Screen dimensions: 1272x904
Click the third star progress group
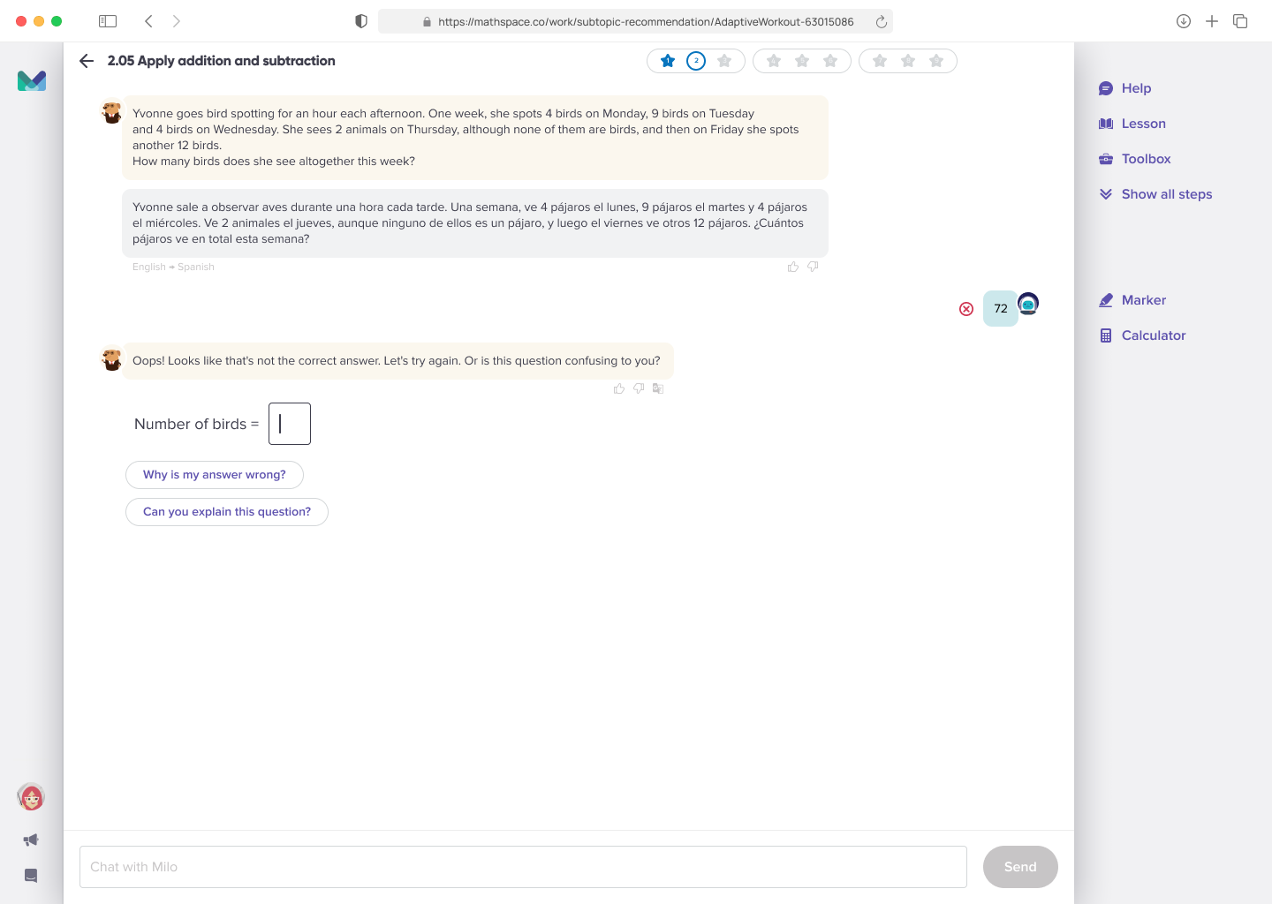pos(908,61)
